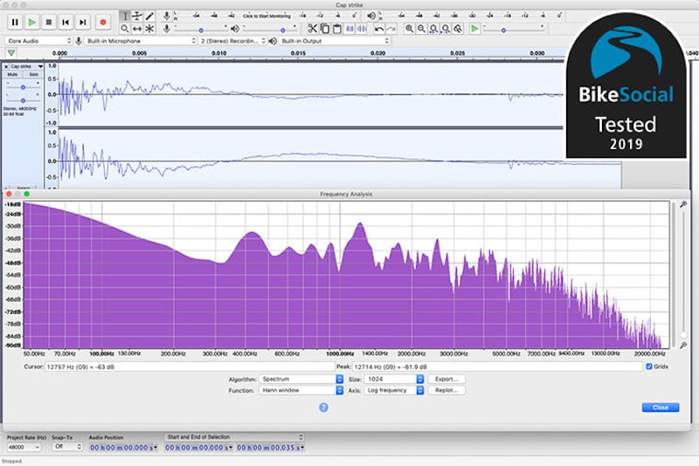Image resolution: width=699 pixels, height=466 pixels.
Task: Click the Export... button
Action: tap(446, 379)
